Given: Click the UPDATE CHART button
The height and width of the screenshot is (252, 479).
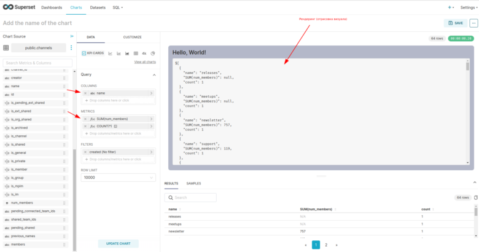Looking at the screenshot, I should click(119, 244).
